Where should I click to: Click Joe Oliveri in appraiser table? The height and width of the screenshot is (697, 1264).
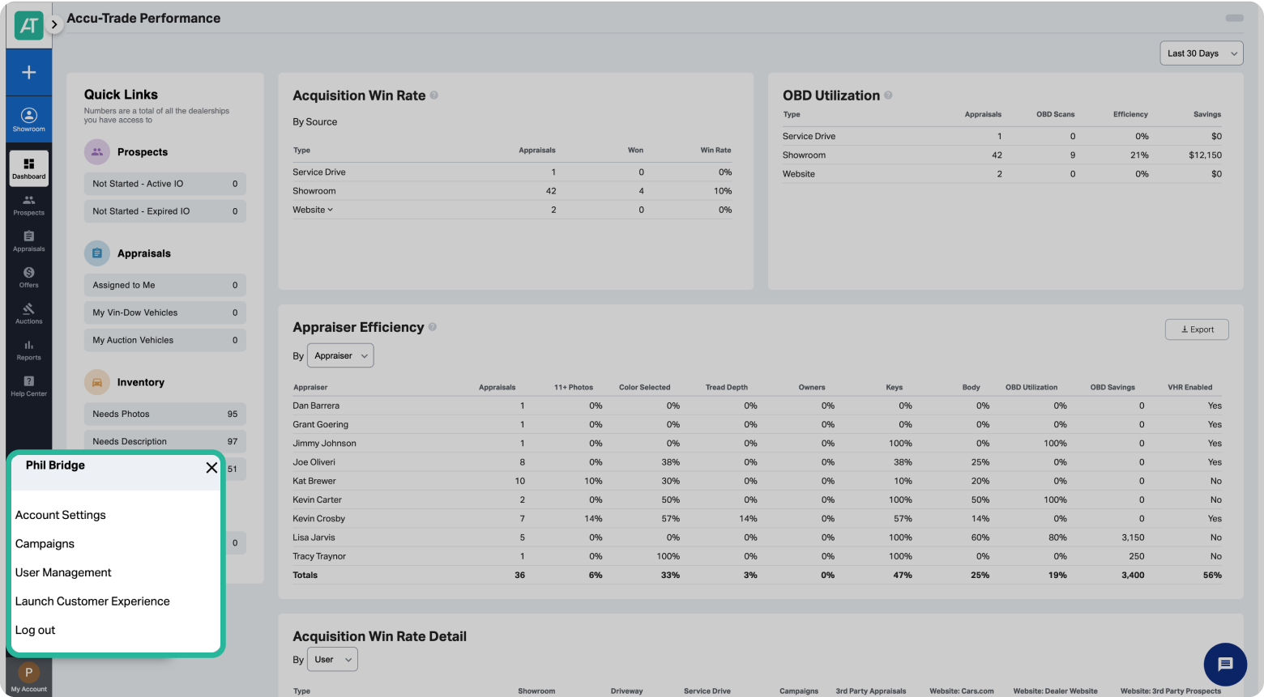click(314, 462)
